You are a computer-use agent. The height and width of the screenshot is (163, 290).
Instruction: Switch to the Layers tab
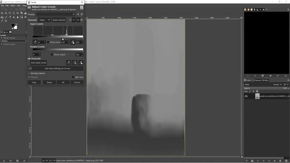click(x=248, y=80)
